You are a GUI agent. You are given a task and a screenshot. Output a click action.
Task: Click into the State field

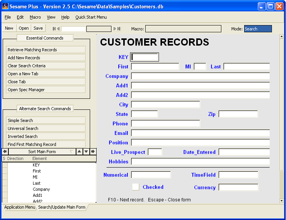pyautogui.click(x=145, y=114)
